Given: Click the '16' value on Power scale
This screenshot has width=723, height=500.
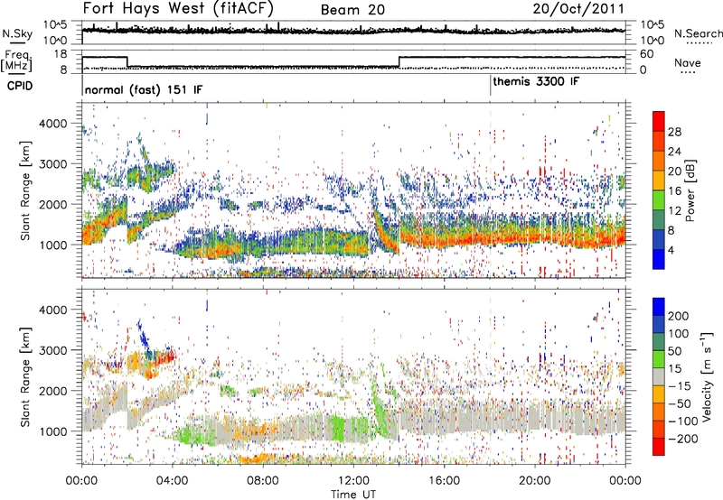Looking at the screenshot, I should coord(674,191).
